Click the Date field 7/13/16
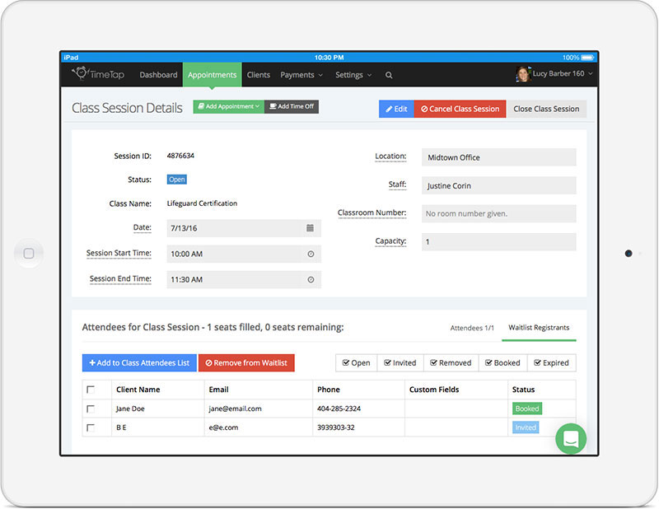Image resolution: width=659 pixels, height=509 pixels. tap(244, 228)
